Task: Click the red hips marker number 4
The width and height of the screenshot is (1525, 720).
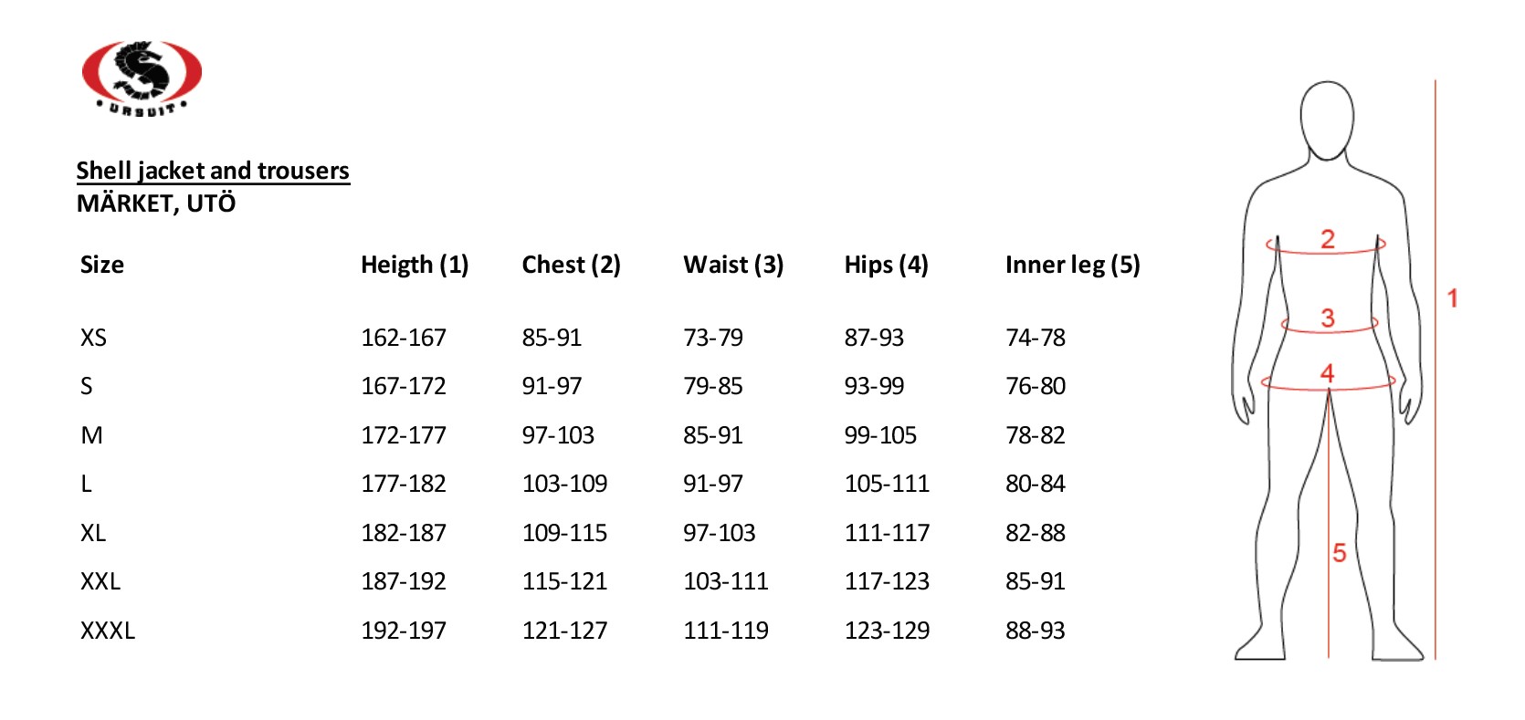Action: click(x=1327, y=373)
